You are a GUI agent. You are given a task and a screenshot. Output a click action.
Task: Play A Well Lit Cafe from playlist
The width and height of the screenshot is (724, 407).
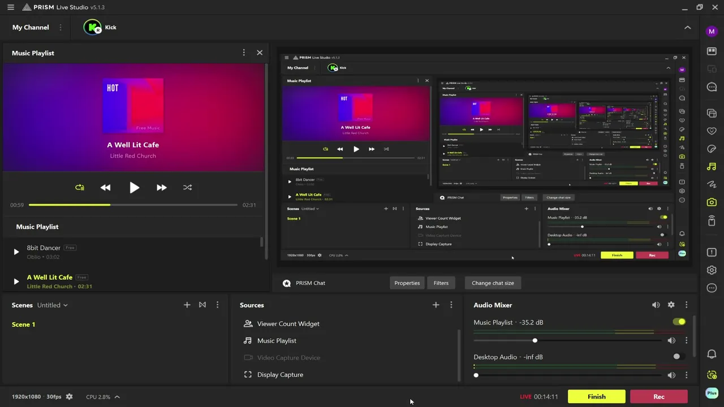tap(16, 281)
